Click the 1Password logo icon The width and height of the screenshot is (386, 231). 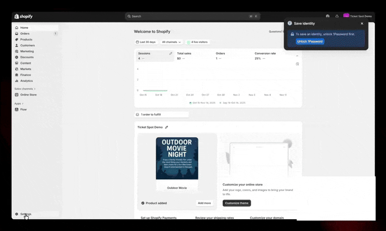coord(290,23)
